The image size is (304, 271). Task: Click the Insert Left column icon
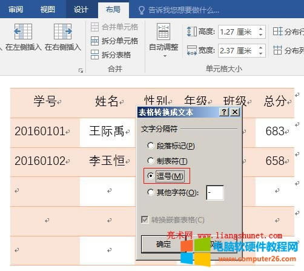pos(23,32)
